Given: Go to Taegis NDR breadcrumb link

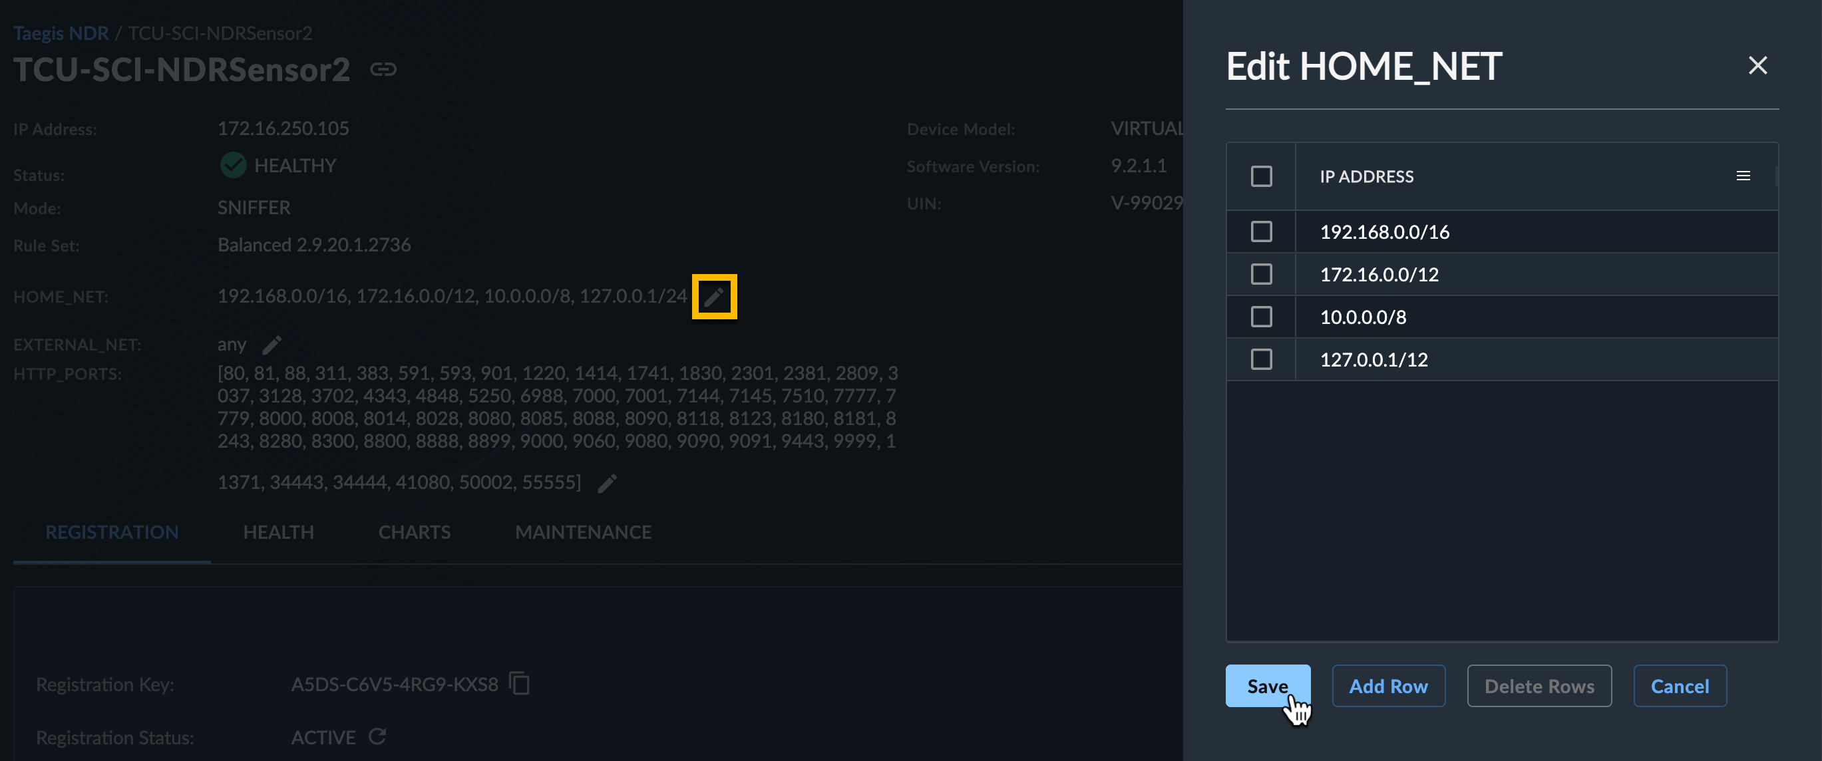Looking at the screenshot, I should [61, 33].
